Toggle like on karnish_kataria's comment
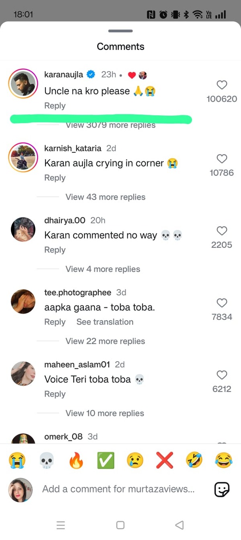241x540 pixels. tap(222, 159)
